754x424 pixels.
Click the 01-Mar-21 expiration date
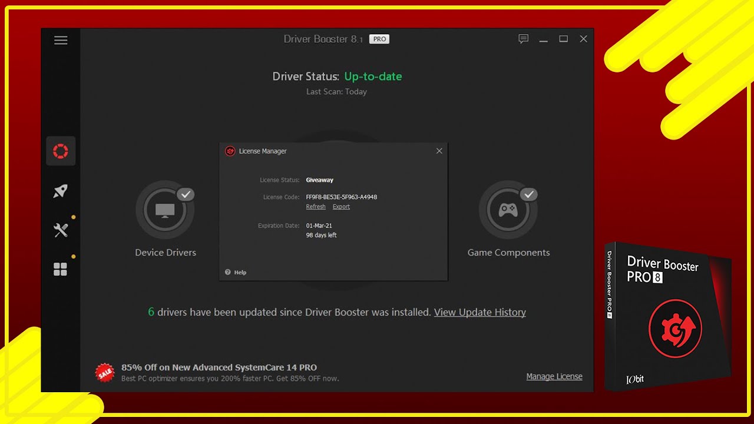click(x=319, y=226)
